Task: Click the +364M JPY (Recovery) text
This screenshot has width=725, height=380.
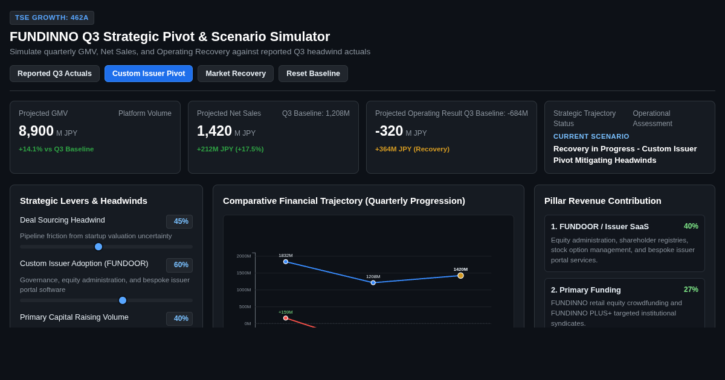Action: pyautogui.click(x=412, y=149)
